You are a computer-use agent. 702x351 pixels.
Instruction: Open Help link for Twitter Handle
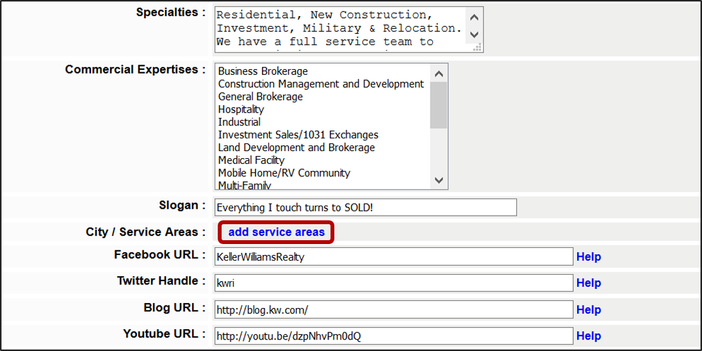tap(588, 283)
